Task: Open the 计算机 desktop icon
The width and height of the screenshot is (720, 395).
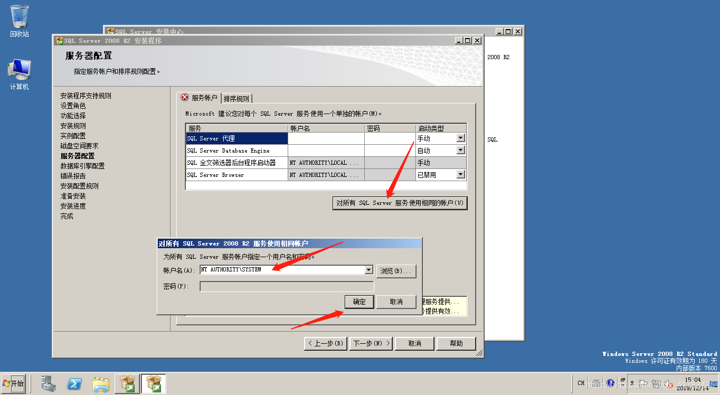Action: [x=20, y=74]
